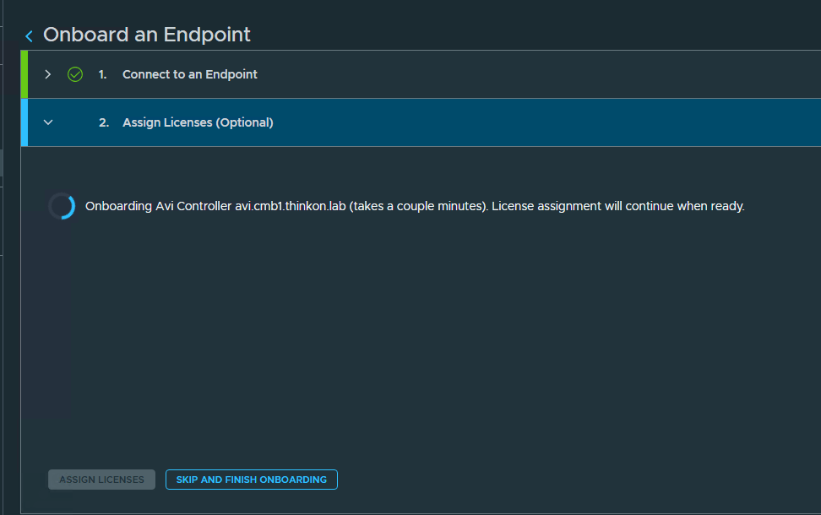Click the green status bar beside step 1
The height and width of the screenshot is (515, 821).
24,74
